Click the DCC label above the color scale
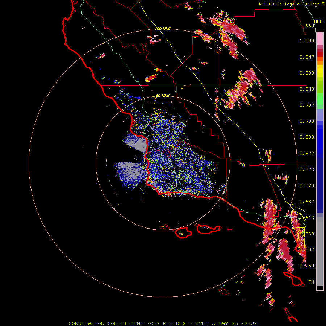 318,22
